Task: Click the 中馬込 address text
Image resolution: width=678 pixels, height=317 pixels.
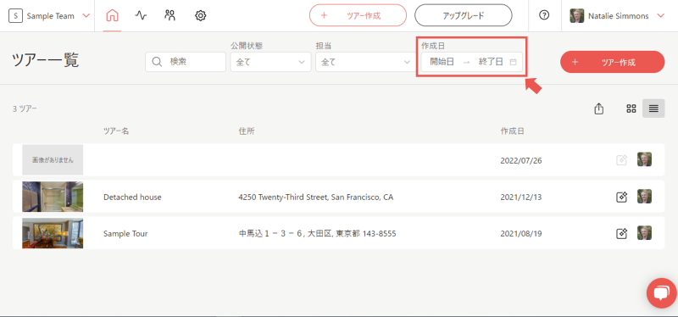Action: click(317, 234)
